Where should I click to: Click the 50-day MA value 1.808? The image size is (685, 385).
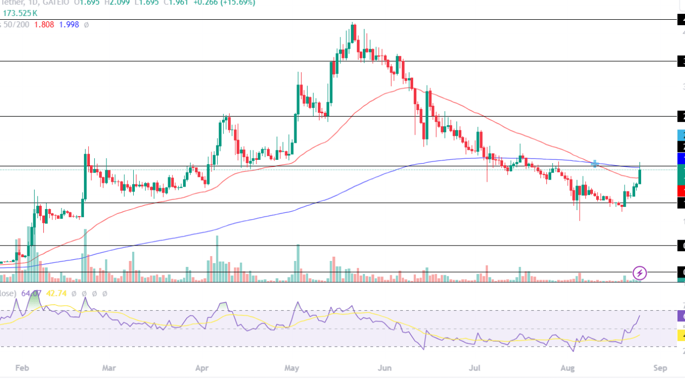coord(44,25)
